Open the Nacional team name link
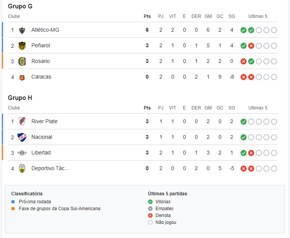The height and width of the screenshot is (238, 290). point(42,137)
